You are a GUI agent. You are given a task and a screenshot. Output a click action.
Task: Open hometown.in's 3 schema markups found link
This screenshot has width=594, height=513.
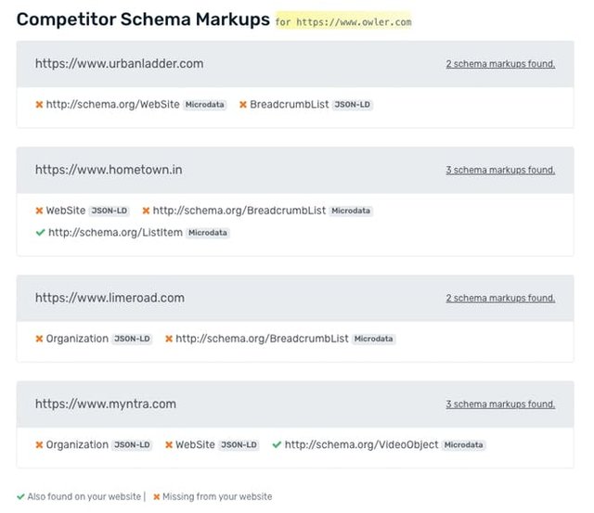(500, 170)
